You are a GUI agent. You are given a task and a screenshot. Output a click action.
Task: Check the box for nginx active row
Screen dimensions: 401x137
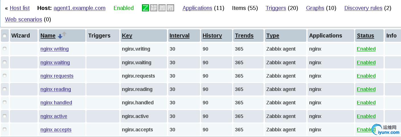point(5,116)
